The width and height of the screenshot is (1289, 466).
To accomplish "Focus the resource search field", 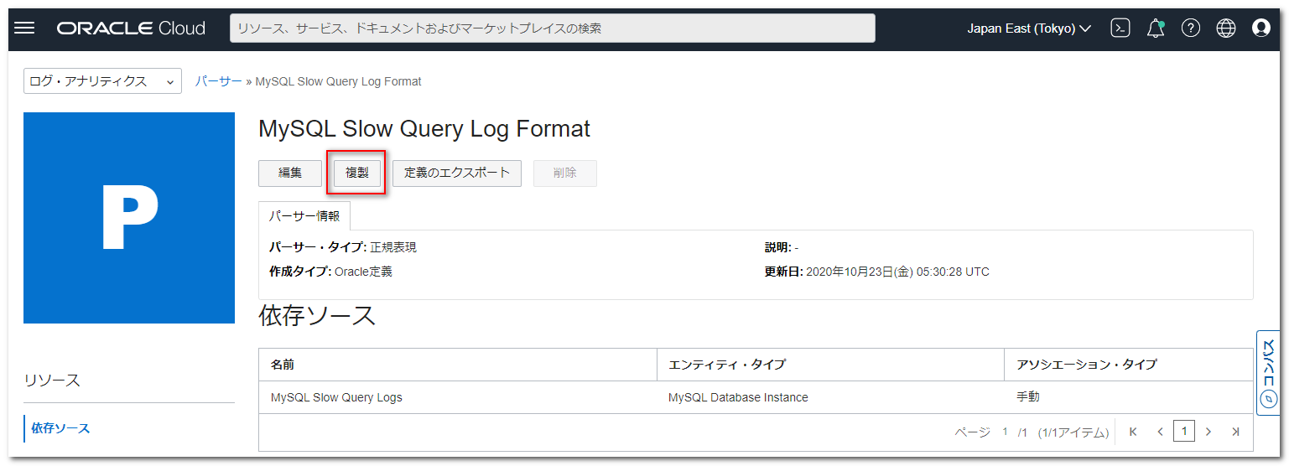I will point(553,28).
